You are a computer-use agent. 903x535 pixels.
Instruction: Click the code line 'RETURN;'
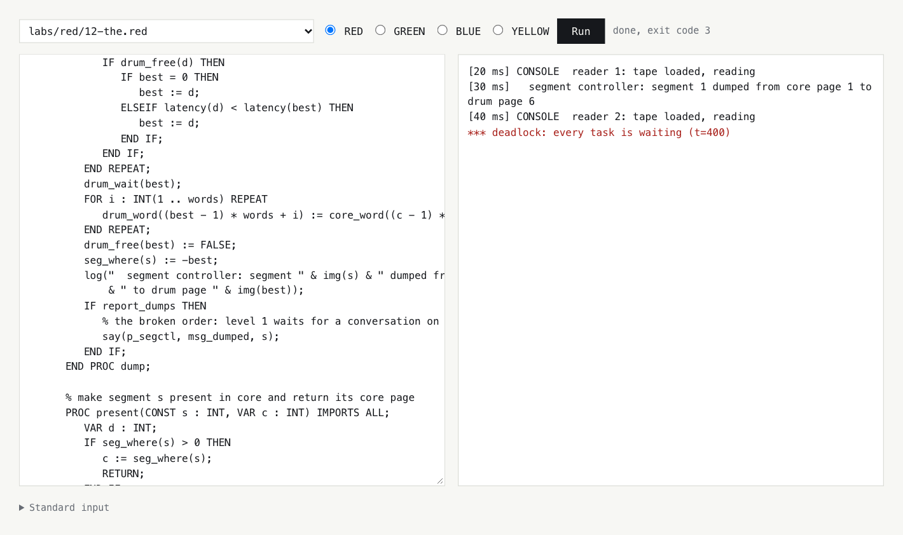(123, 474)
